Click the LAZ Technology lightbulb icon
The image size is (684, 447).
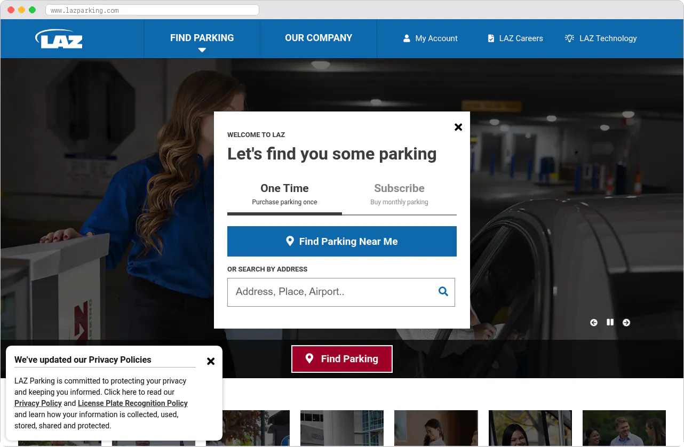pyautogui.click(x=569, y=38)
